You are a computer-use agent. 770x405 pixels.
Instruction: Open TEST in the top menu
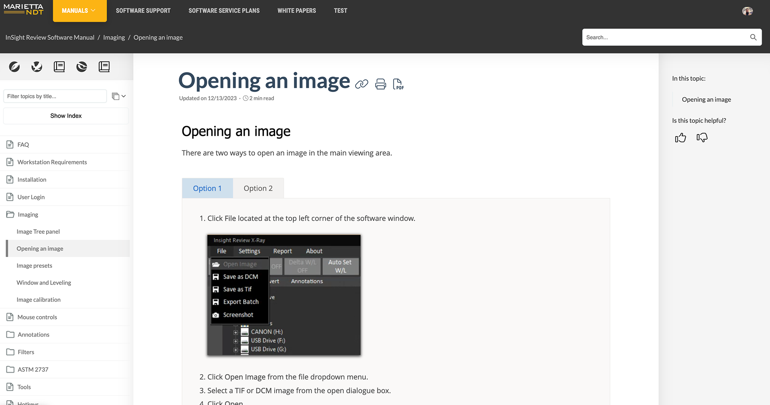point(340,11)
